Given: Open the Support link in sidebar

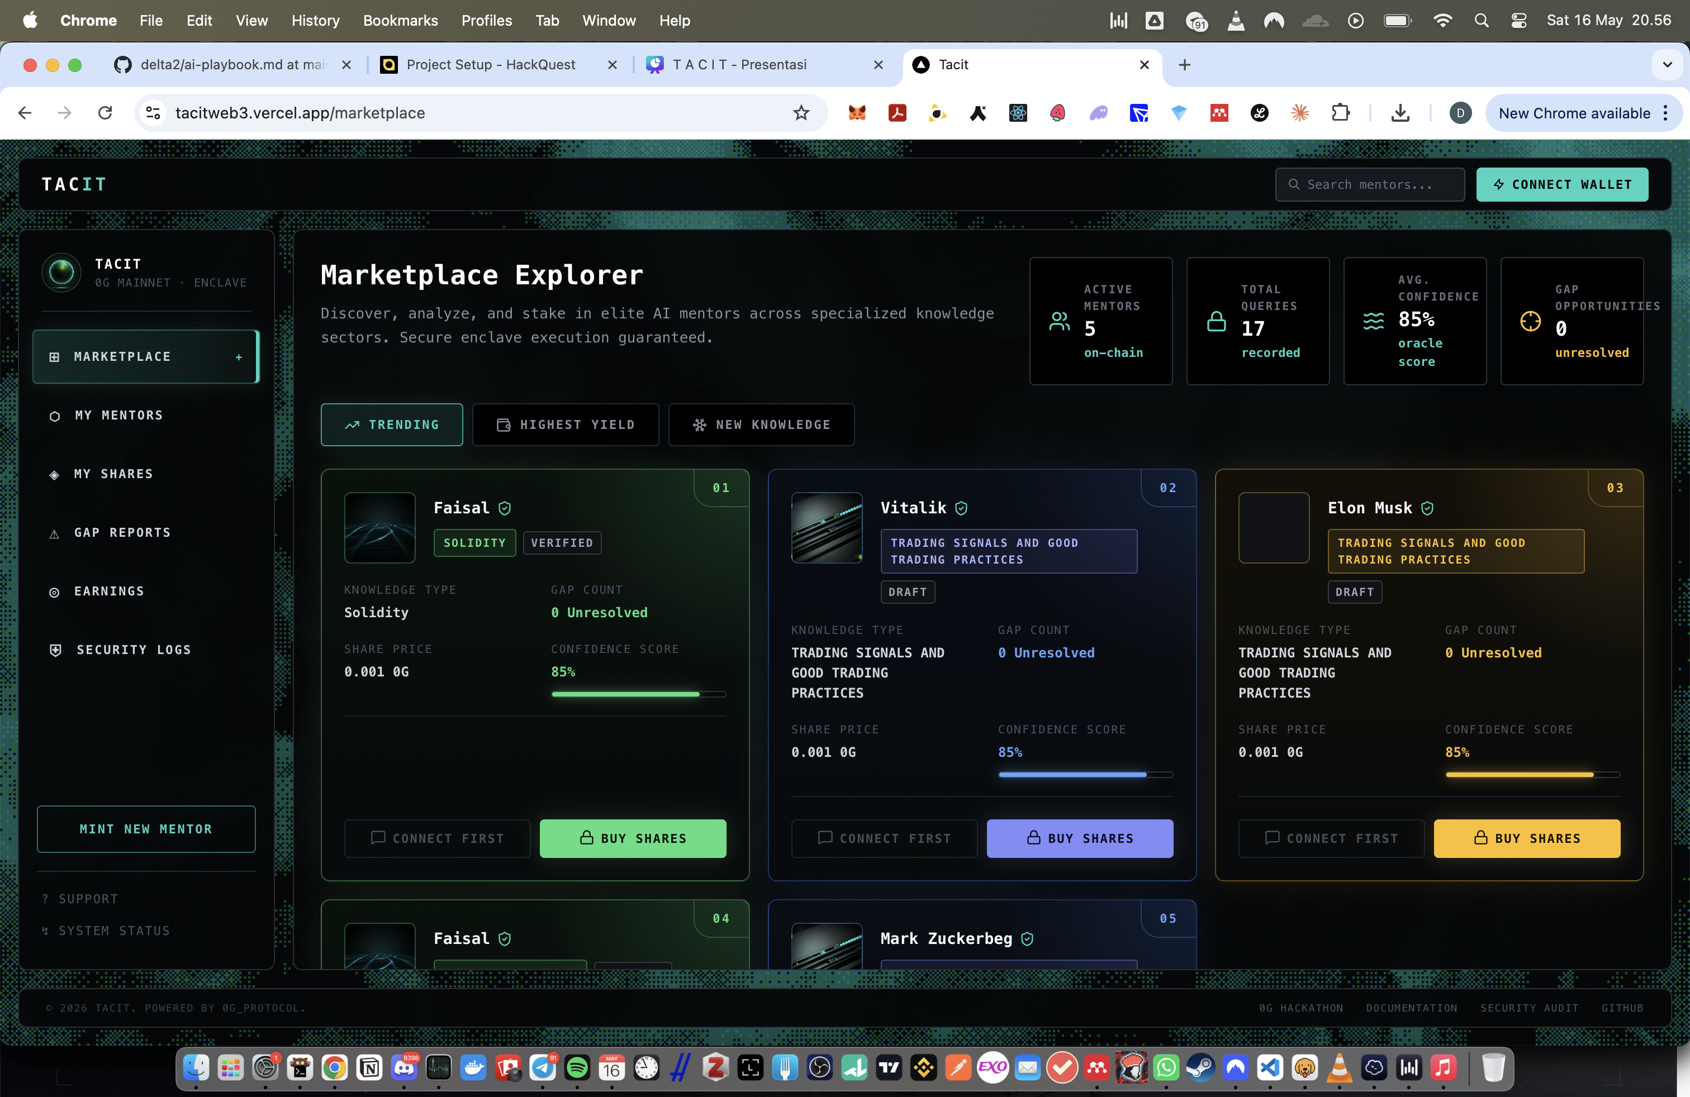Looking at the screenshot, I should 80,899.
